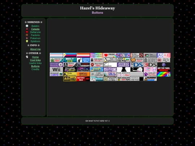Click the Time Travel NOW button
The width and height of the screenshot is (195, 146).
point(164,70)
